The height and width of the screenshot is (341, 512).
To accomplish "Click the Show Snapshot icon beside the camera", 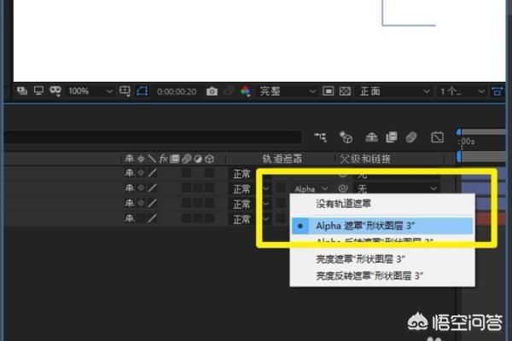I will click(229, 91).
